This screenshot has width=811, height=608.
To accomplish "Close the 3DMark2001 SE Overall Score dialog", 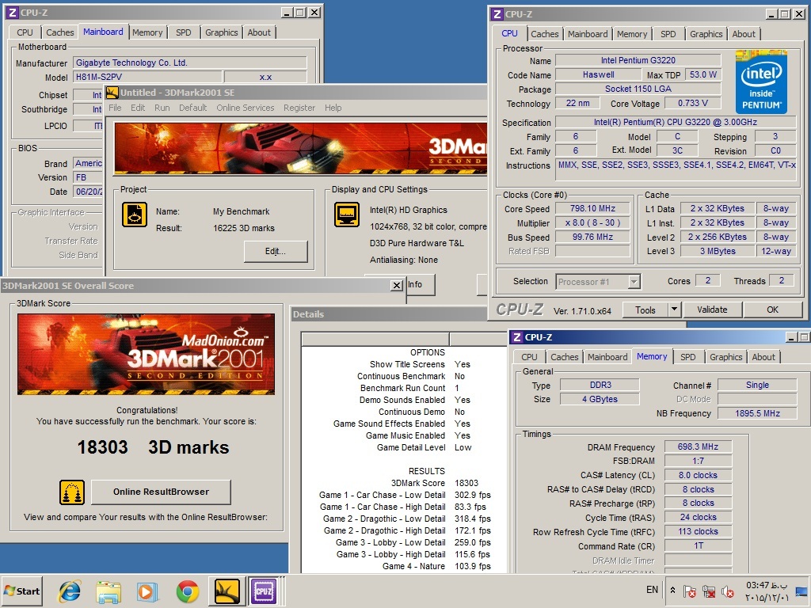I will (x=396, y=285).
